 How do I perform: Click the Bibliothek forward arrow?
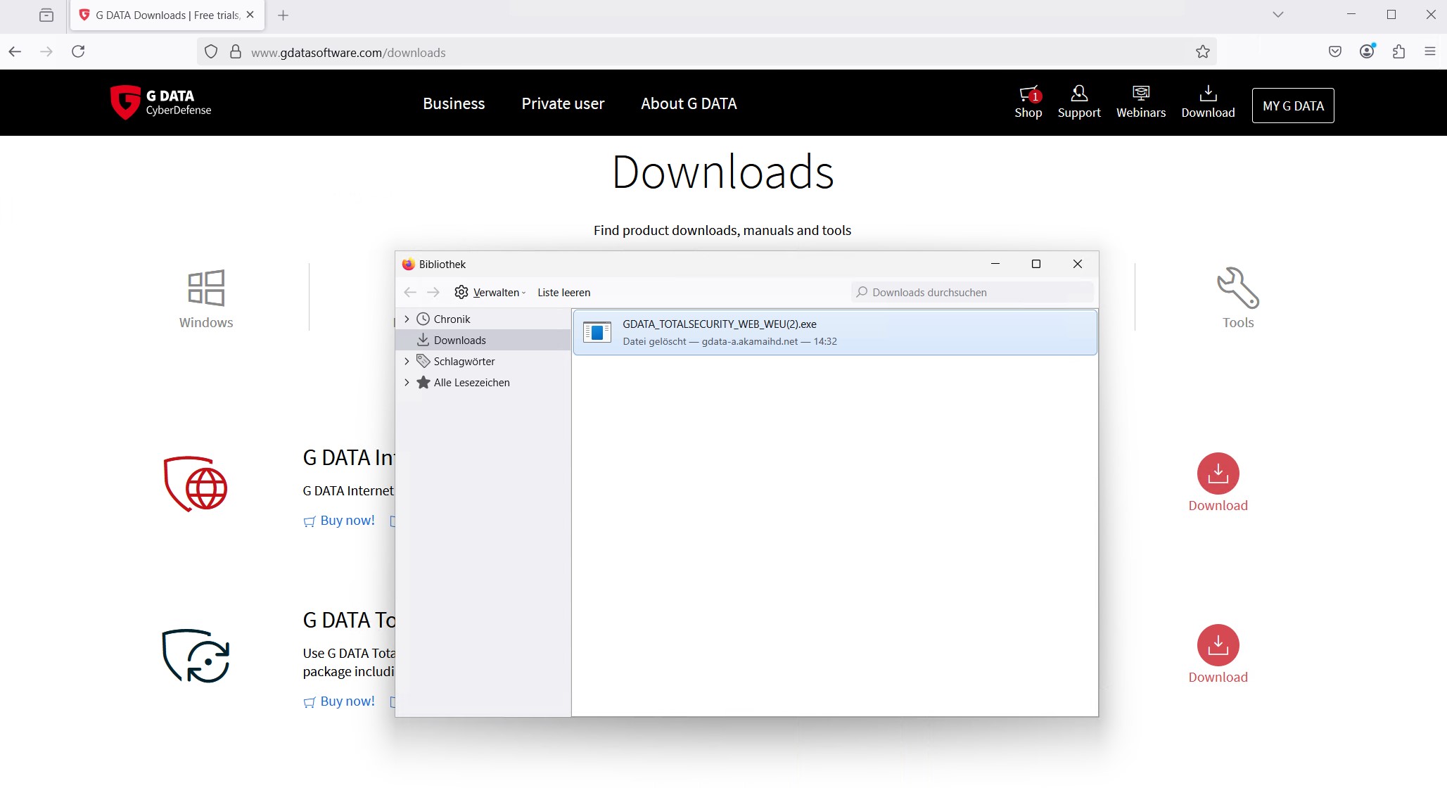pos(433,292)
